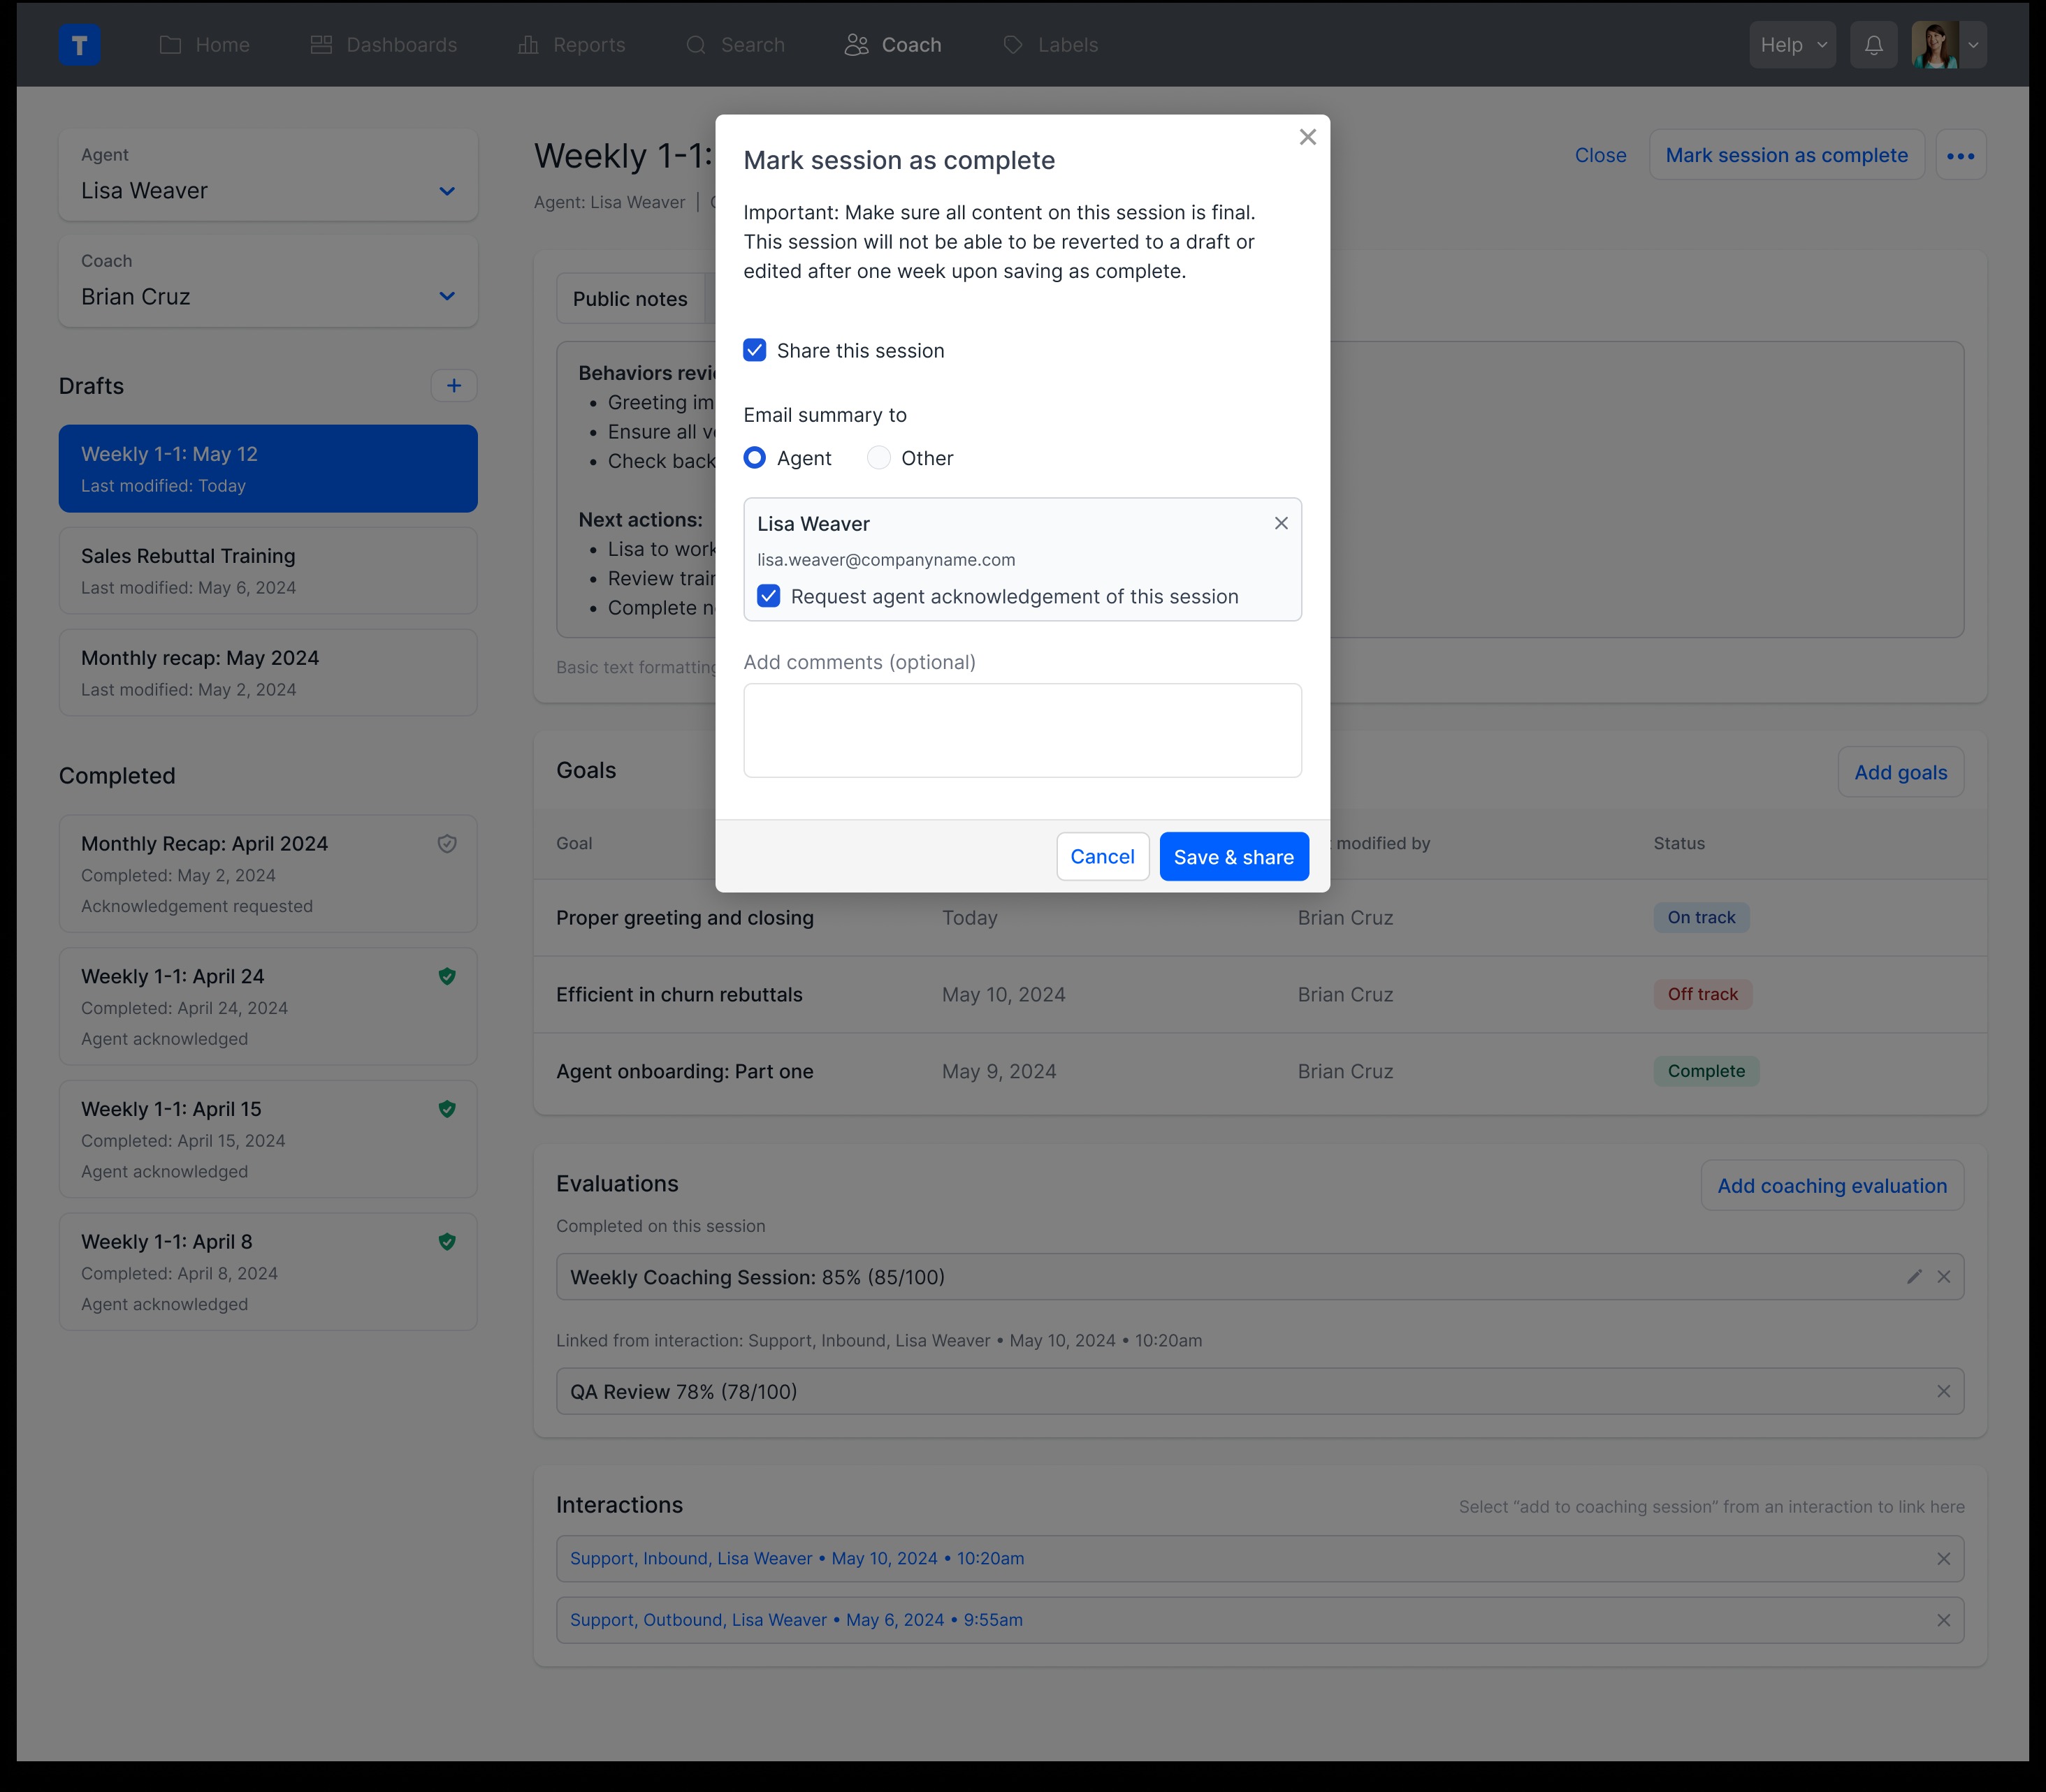Click the Cancel button in dialog
This screenshot has width=2046, height=1792.
tap(1101, 857)
